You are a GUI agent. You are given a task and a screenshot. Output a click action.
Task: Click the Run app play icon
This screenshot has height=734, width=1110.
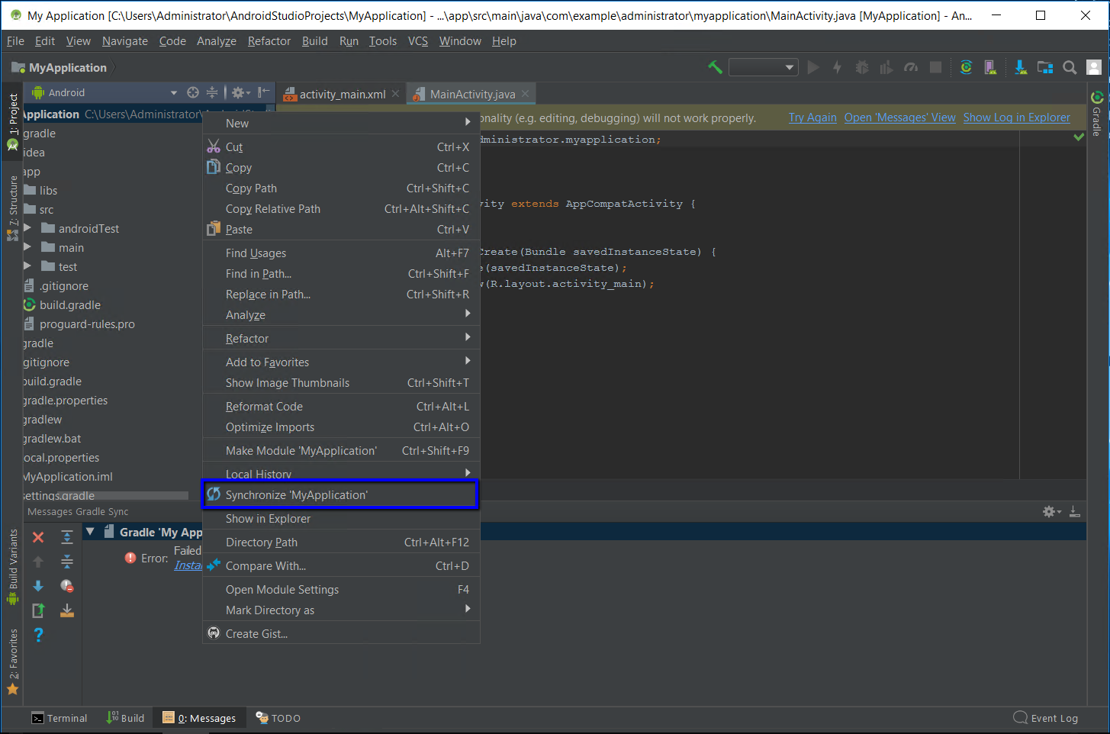(x=813, y=67)
